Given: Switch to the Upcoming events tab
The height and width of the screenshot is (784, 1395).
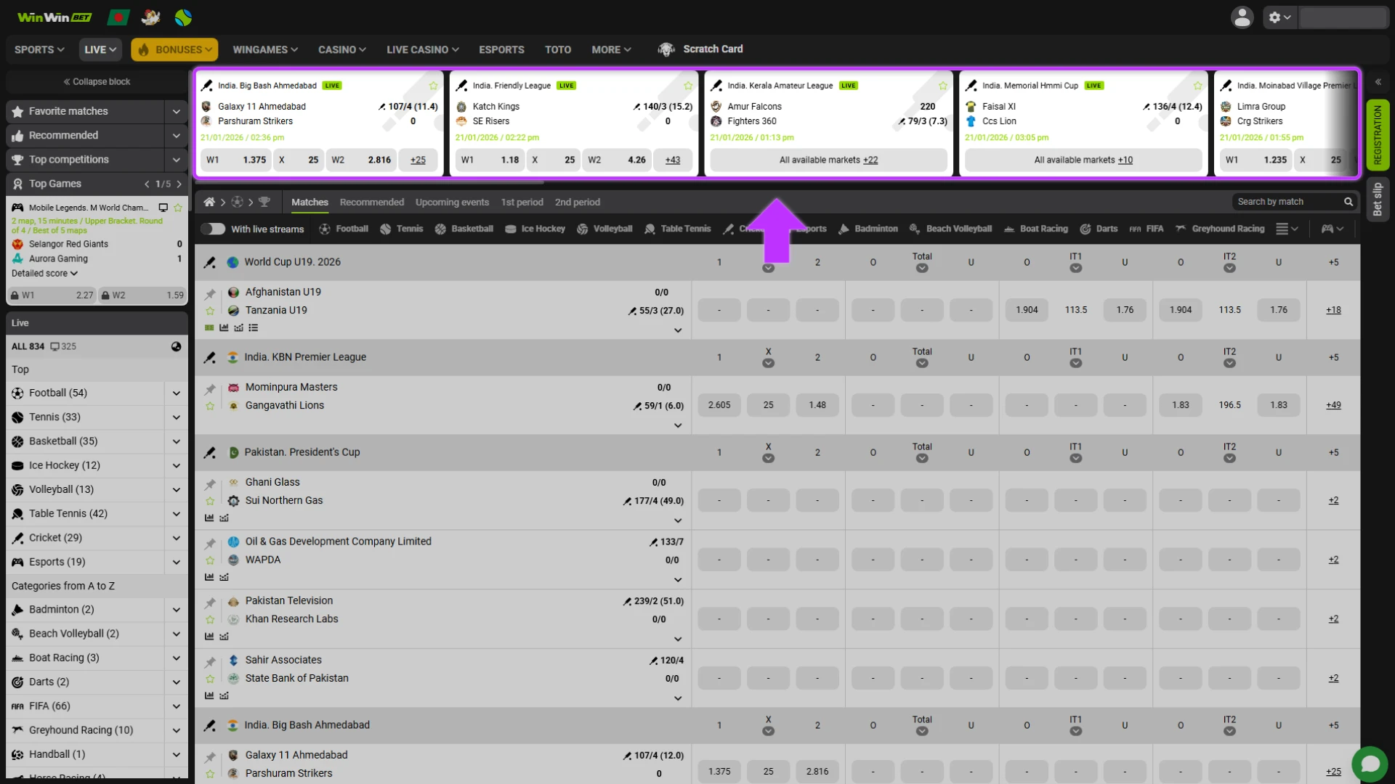Looking at the screenshot, I should pos(452,202).
